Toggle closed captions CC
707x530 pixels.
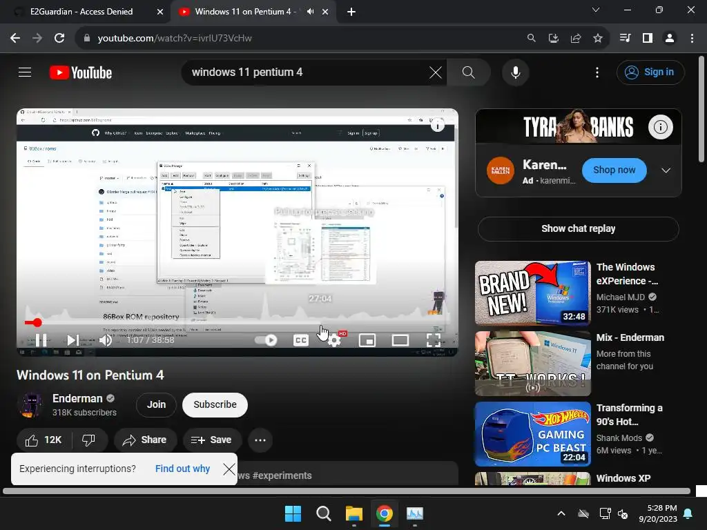point(301,340)
